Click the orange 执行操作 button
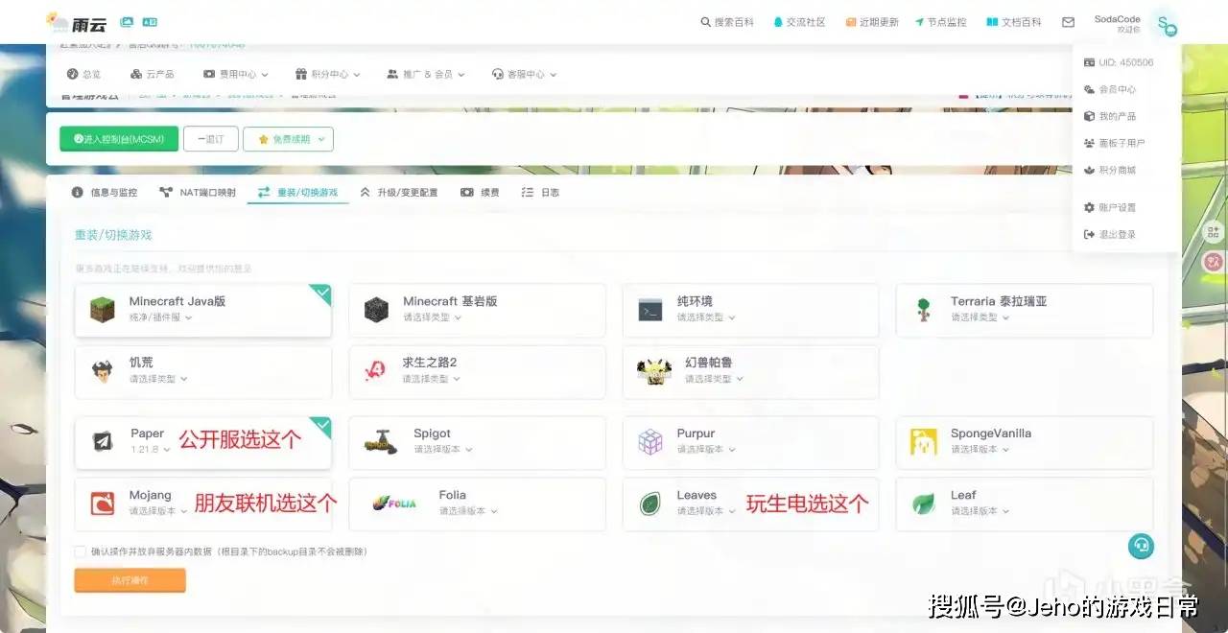 pyautogui.click(x=130, y=580)
